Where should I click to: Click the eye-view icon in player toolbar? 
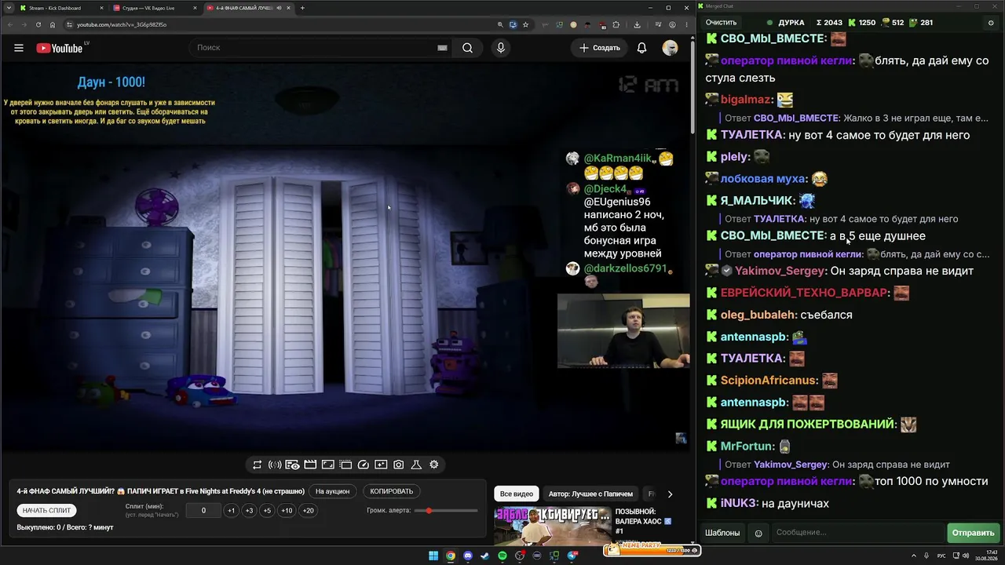click(x=292, y=465)
